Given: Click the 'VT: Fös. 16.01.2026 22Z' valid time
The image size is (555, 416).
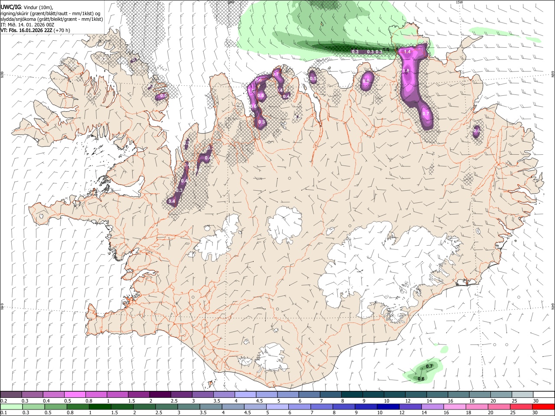Looking at the screenshot, I should click(x=26, y=30).
